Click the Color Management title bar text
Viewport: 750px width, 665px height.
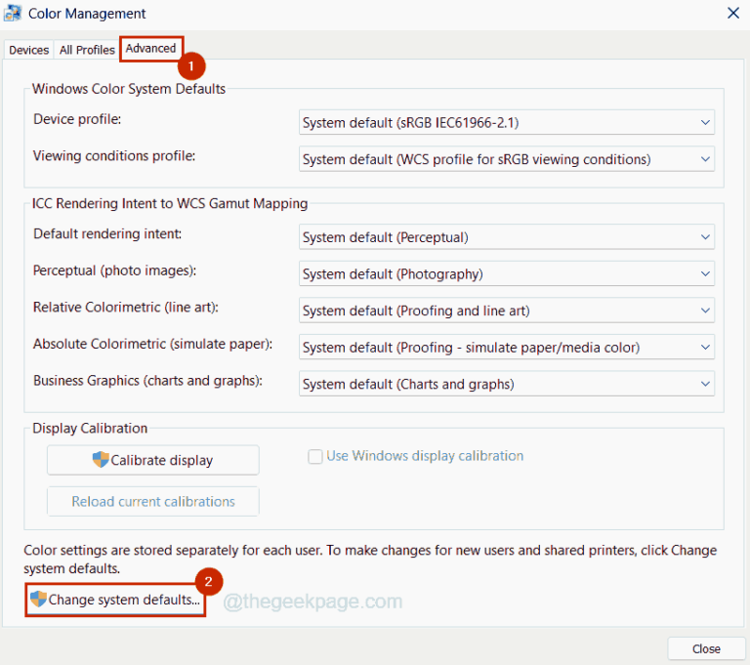(87, 14)
